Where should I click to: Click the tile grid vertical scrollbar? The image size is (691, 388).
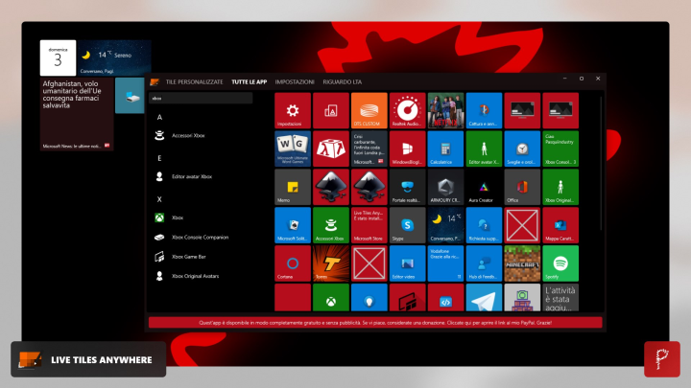601,163
